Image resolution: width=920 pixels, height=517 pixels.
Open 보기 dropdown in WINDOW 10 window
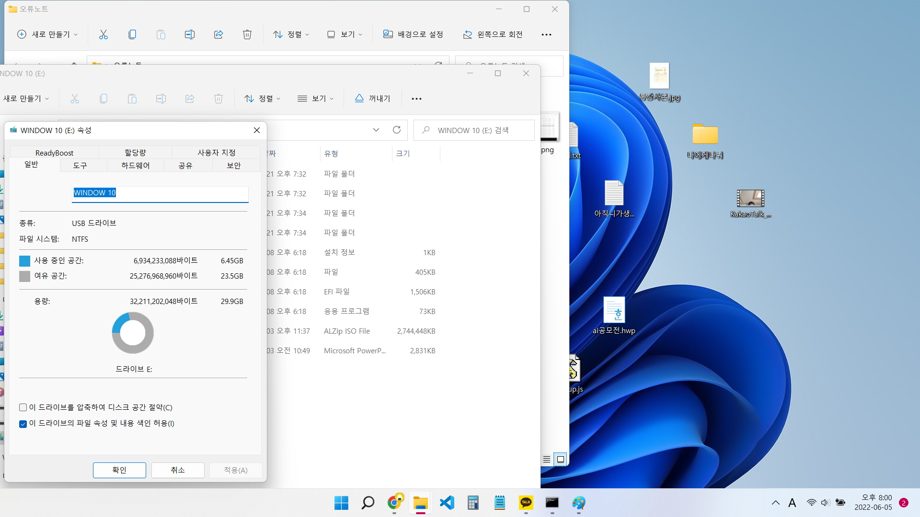pyautogui.click(x=316, y=99)
